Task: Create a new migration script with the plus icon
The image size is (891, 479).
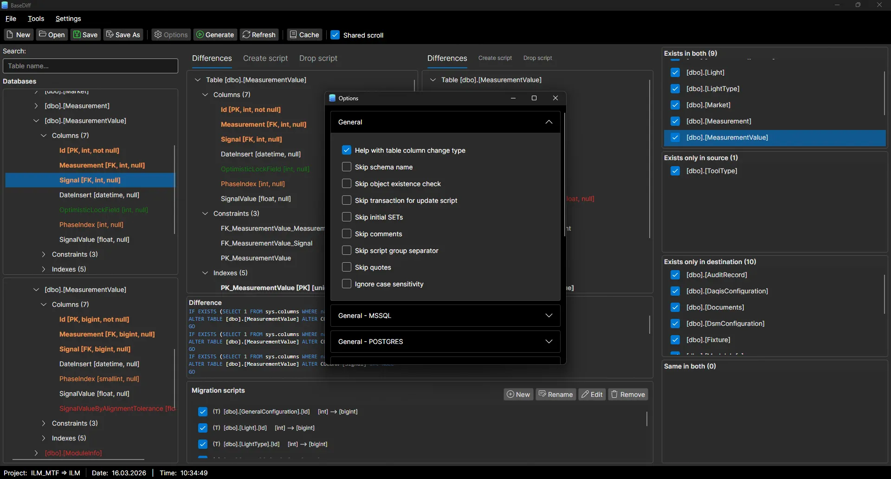Action: (x=510, y=394)
